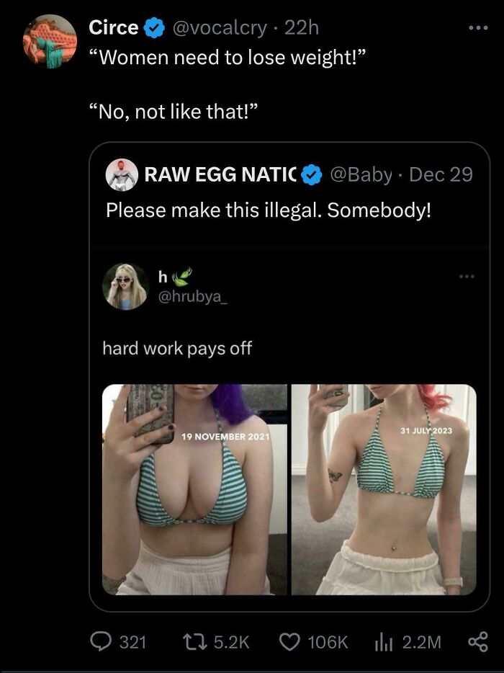The image size is (504, 673).
Task: Open the reply icon showing 321
Action: (101, 642)
